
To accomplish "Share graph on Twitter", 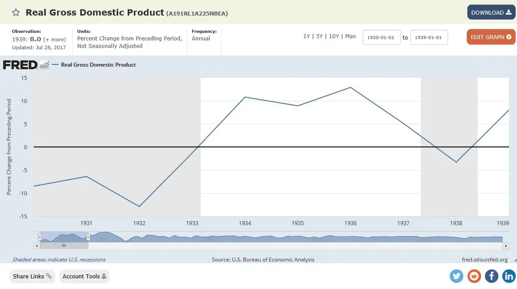I will point(456,276).
